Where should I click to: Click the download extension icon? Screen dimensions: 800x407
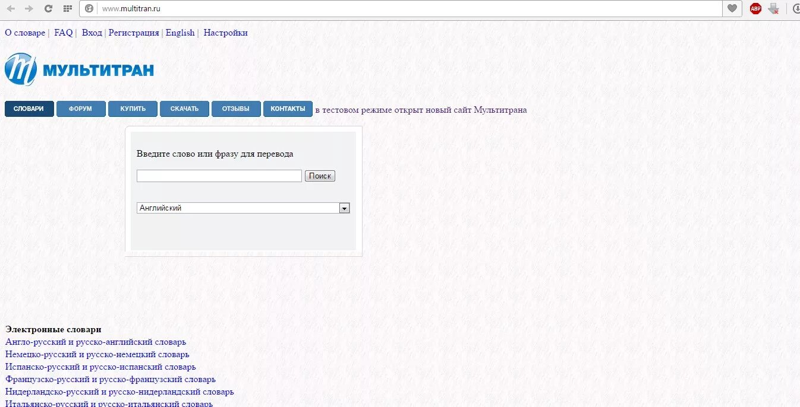tap(773, 8)
